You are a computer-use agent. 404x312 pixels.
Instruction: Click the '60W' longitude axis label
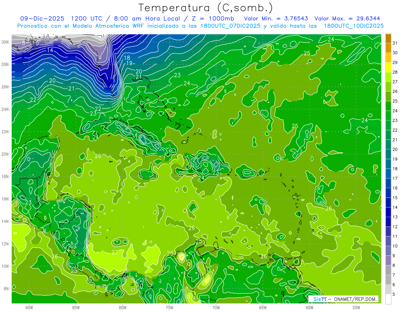[x=310, y=308]
